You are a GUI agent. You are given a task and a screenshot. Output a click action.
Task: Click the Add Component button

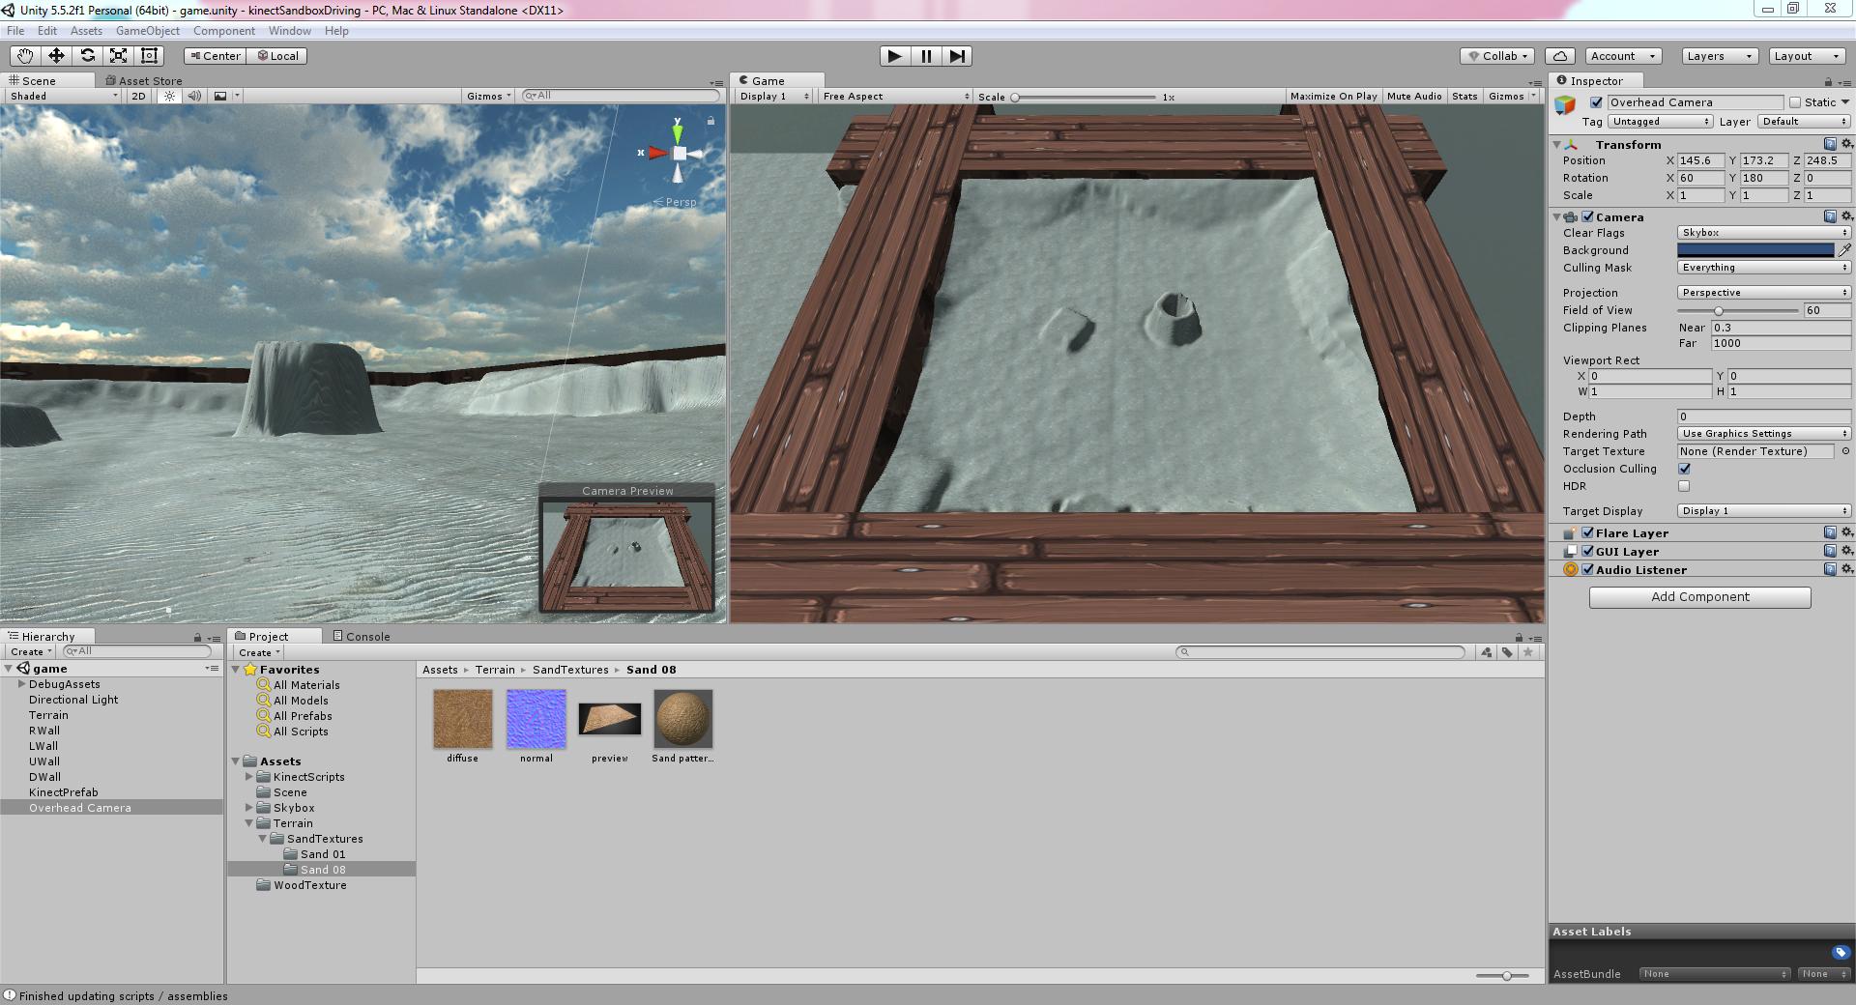pyautogui.click(x=1699, y=597)
